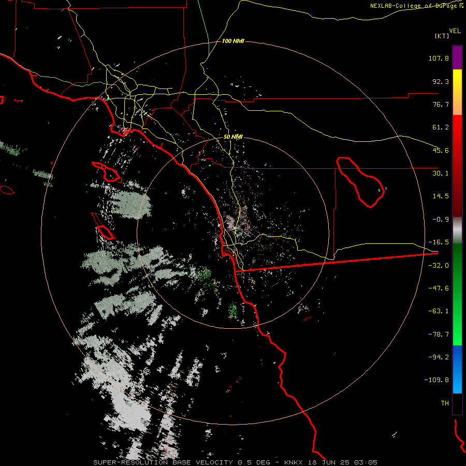Viewport: 466px width, 466px height.
Task: Click the -47.6 velocity scale value
Action: click(439, 288)
